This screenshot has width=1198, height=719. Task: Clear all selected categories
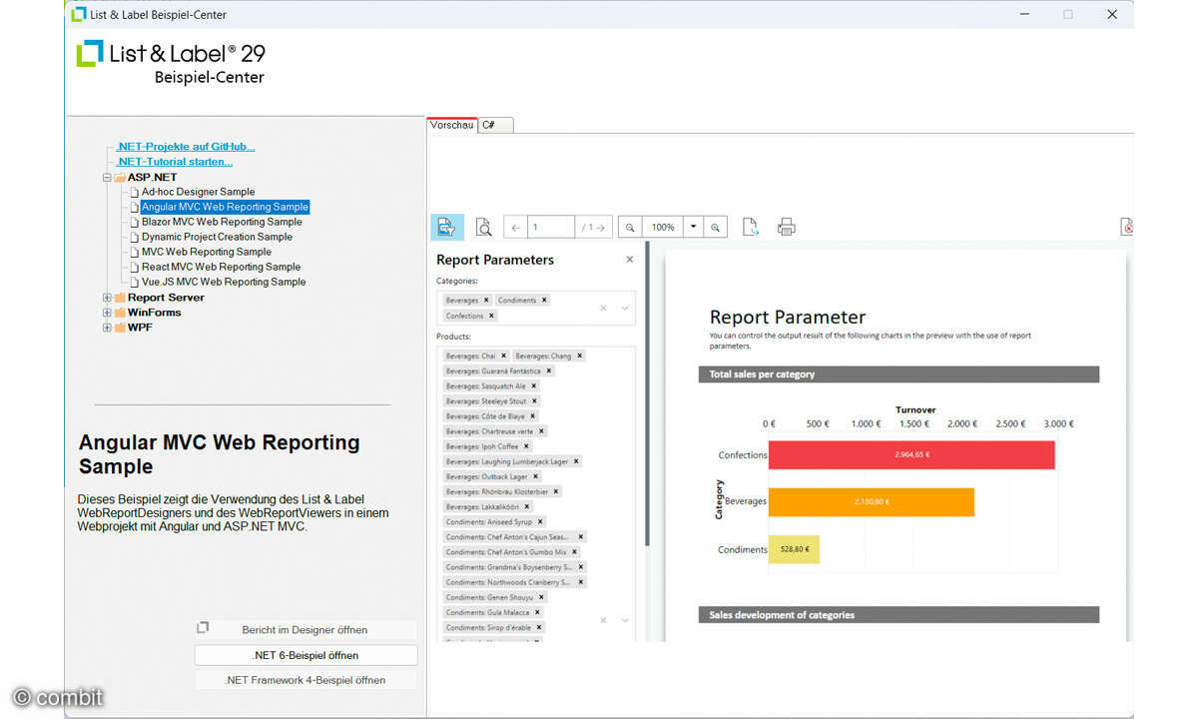pos(603,308)
